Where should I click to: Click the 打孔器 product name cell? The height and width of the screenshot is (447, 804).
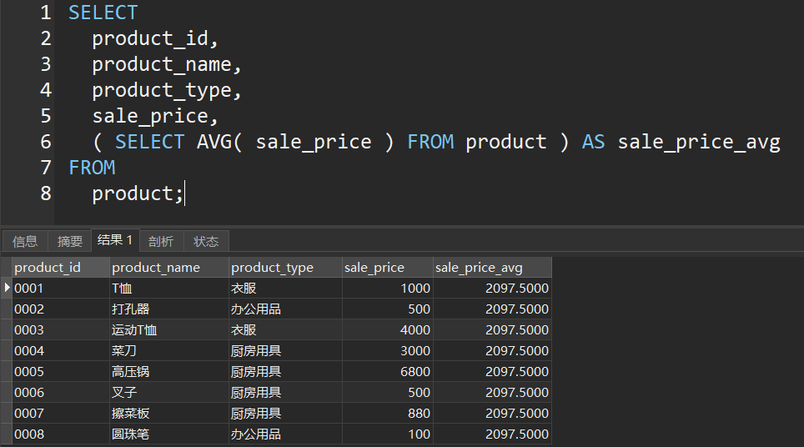point(169,309)
